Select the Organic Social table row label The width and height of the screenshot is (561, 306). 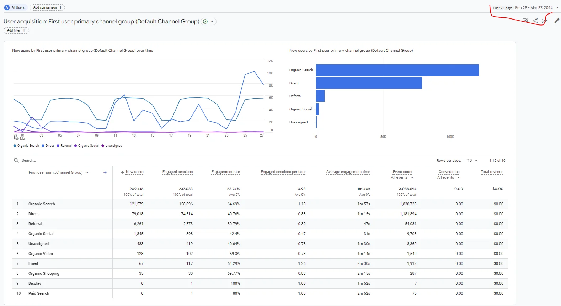pyautogui.click(x=41, y=234)
